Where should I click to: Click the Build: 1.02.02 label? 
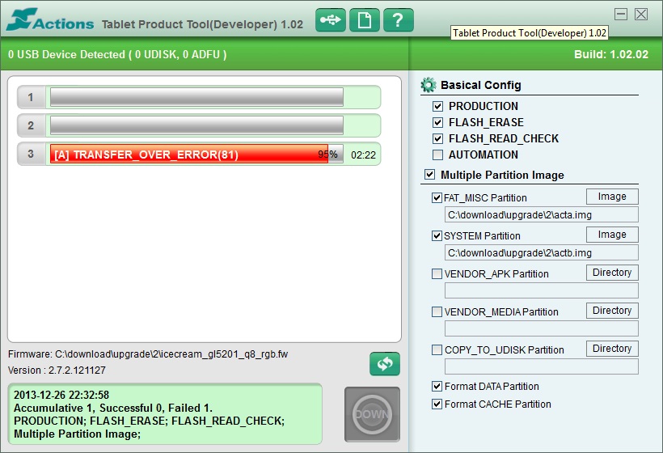point(611,54)
